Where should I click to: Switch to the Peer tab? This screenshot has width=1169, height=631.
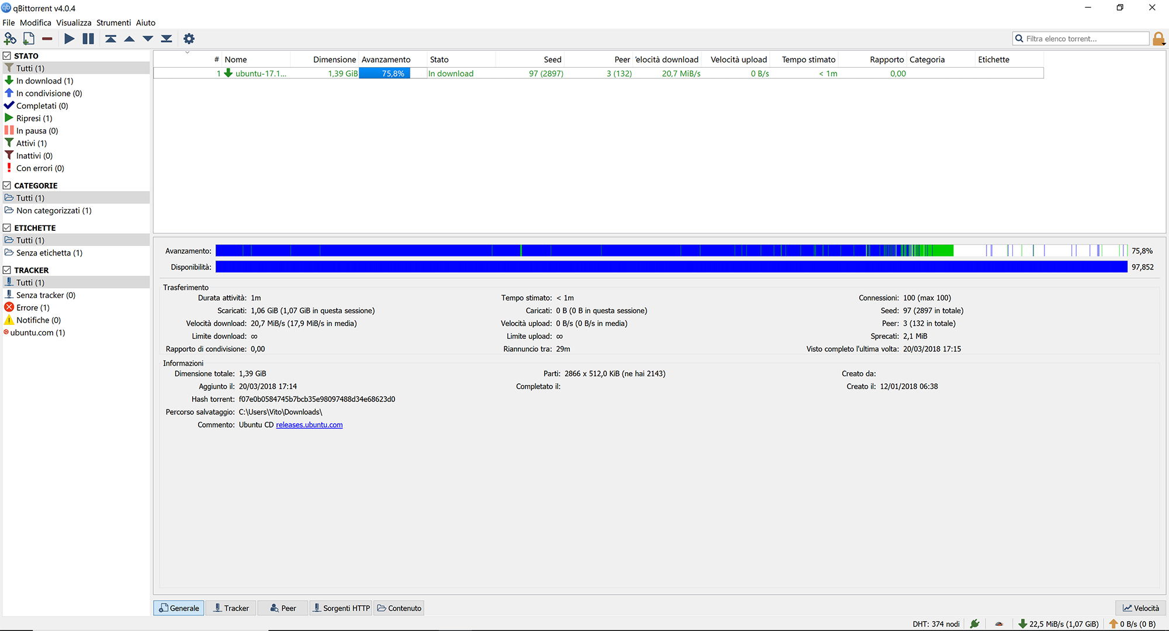tap(282, 608)
